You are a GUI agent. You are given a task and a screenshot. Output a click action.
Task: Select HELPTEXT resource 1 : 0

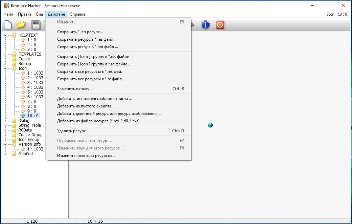click(x=32, y=40)
